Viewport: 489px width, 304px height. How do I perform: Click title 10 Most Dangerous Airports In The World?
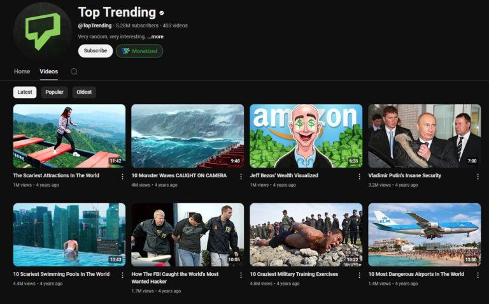416,274
